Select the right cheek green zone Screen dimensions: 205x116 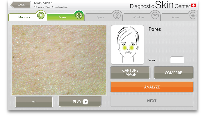132,48
